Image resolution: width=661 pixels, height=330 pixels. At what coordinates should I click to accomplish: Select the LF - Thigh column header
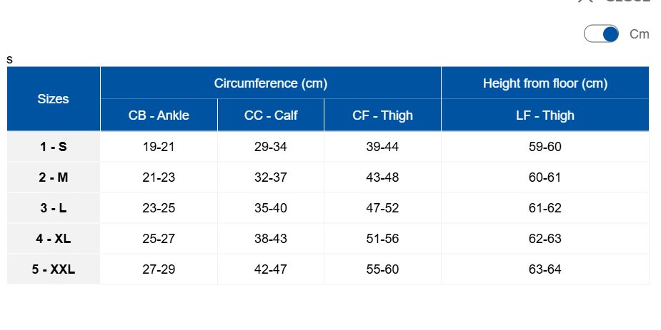coord(545,115)
